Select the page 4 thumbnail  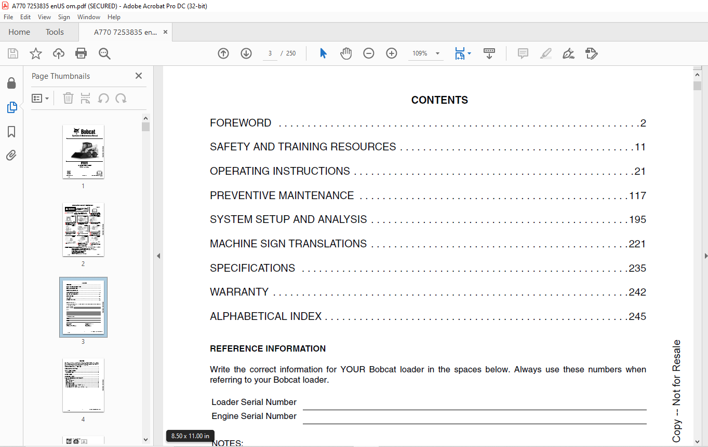[83, 385]
